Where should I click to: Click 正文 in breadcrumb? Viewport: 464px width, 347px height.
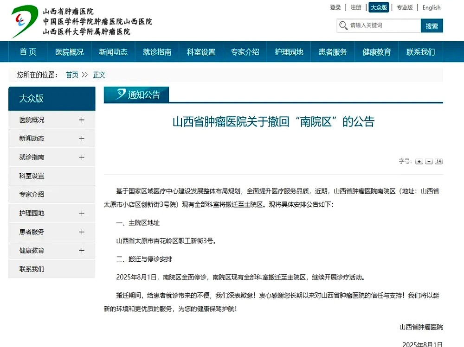coord(99,75)
